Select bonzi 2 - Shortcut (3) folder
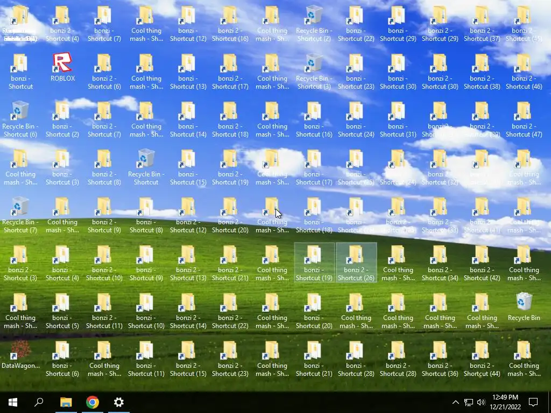Screen dimensions: 551x413 pyautogui.click(x=20, y=262)
